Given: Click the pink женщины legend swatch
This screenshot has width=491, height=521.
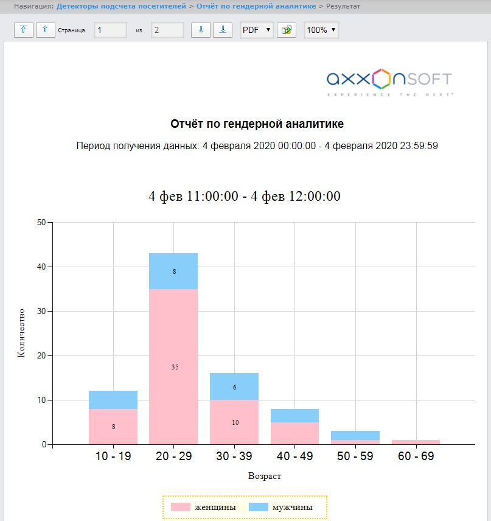Looking at the screenshot, I should point(180,507).
